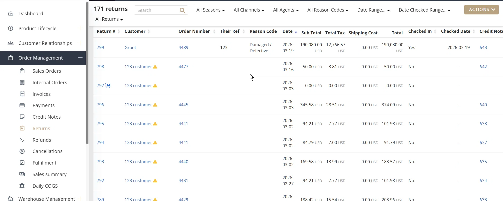Image resolution: width=503 pixels, height=201 pixels.
Task: Click the cart icon beside return 797
Action: (108, 86)
